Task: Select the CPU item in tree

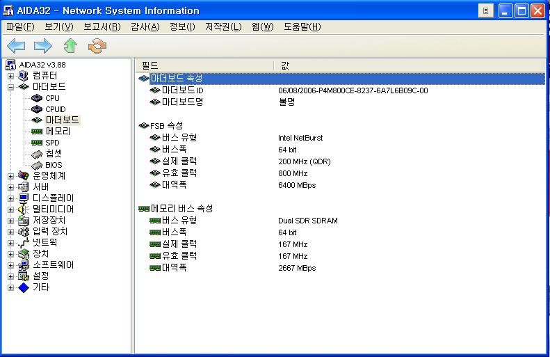Action: [x=52, y=98]
